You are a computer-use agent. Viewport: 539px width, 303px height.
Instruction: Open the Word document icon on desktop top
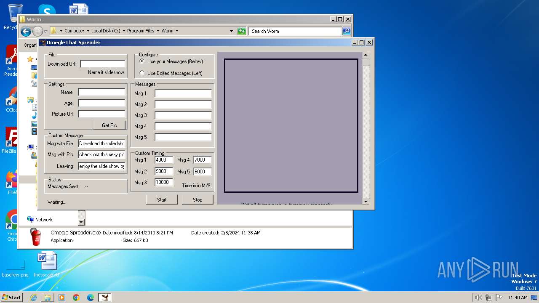pyautogui.click(x=79, y=9)
